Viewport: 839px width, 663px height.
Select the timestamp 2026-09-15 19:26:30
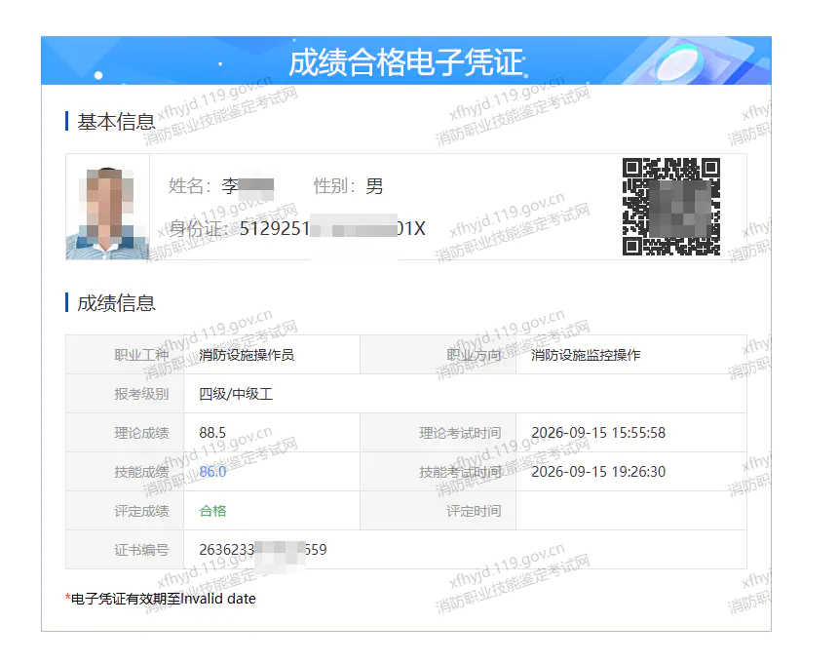598,472
